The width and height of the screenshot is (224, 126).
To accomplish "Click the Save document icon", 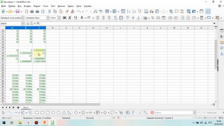I will [17, 12].
